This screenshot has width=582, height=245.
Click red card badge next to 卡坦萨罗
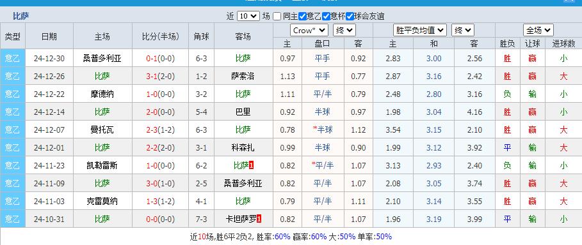[x=259, y=219]
